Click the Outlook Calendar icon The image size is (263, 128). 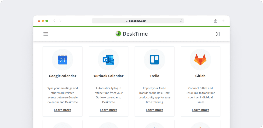[x=108, y=60]
